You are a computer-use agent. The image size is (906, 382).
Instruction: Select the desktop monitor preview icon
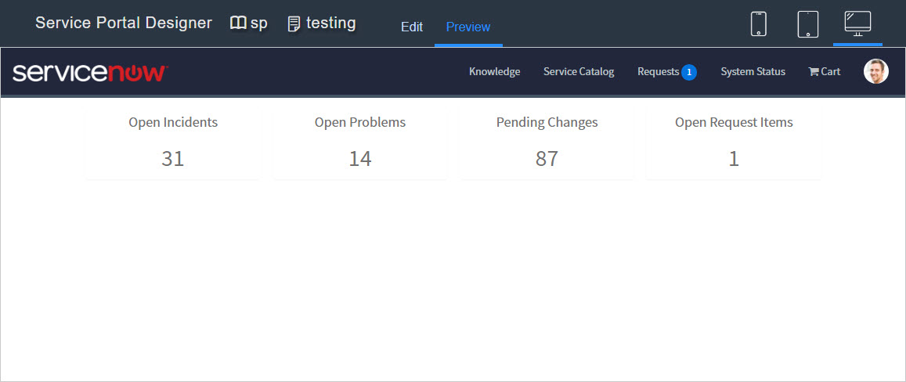[x=857, y=23]
